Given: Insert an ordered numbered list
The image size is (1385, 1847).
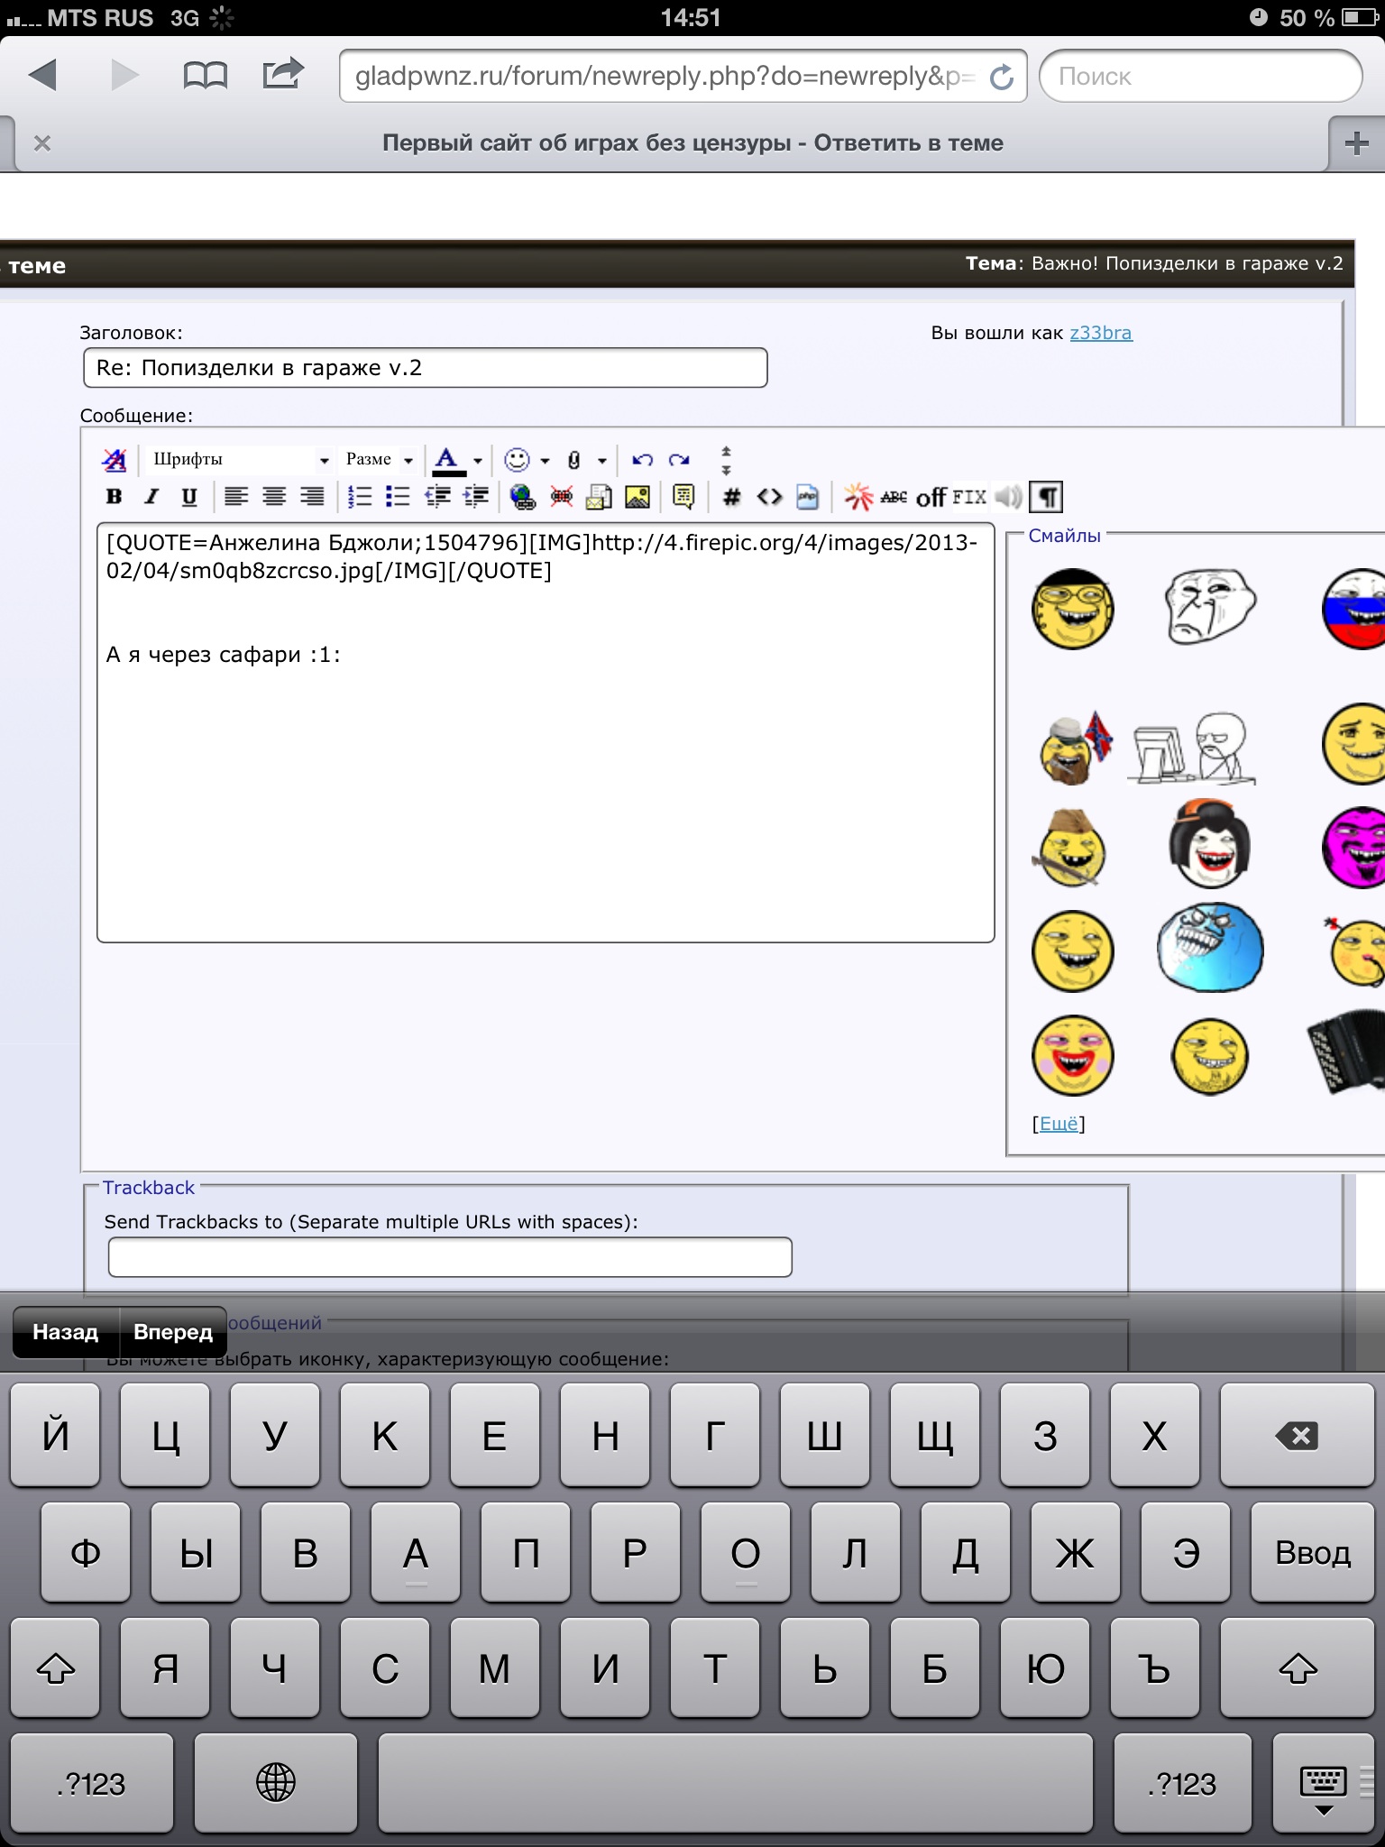Looking at the screenshot, I should [x=360, y=497].
